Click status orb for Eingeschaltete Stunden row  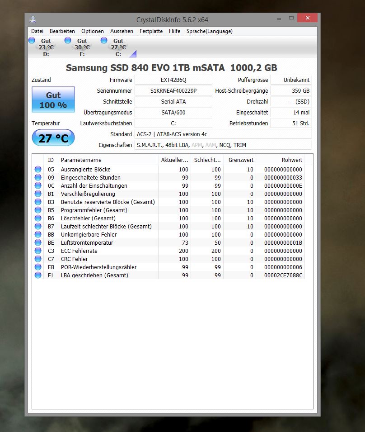(38, 177)
